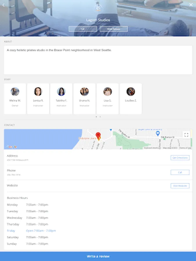Open the Google logo on the map
The width and height of the screenshot is (196, 261).
click(12, 147)
